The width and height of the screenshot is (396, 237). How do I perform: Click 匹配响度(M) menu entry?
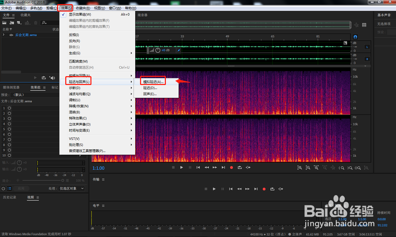click(x=97, y=62)
